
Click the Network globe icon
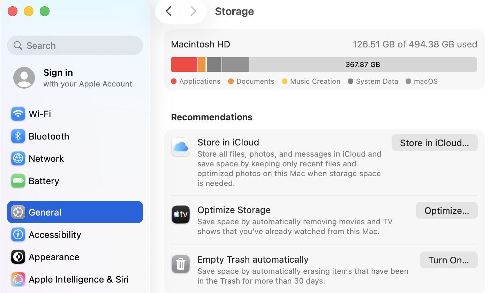point(18,158)
